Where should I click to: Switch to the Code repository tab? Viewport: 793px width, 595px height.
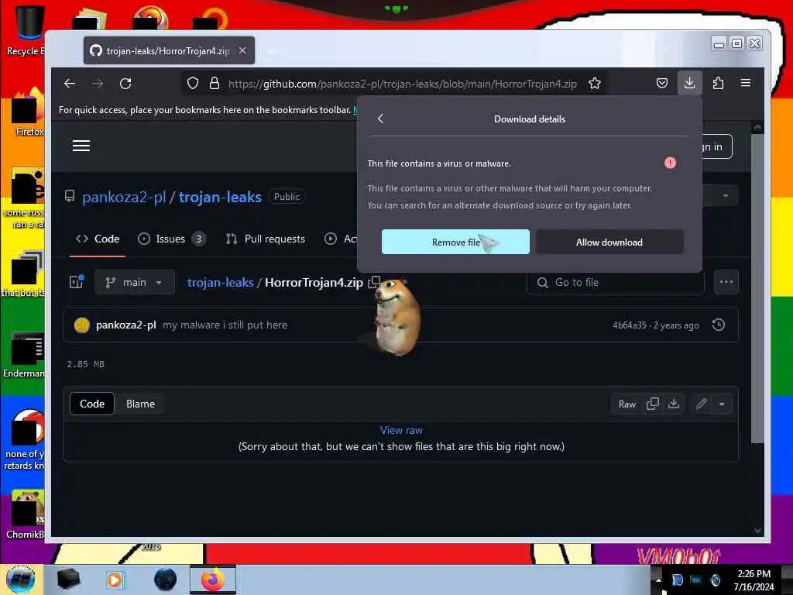coord(98,239)
